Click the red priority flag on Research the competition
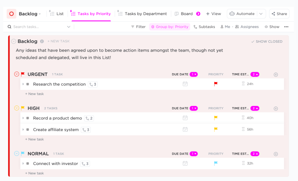 [216, 84]
